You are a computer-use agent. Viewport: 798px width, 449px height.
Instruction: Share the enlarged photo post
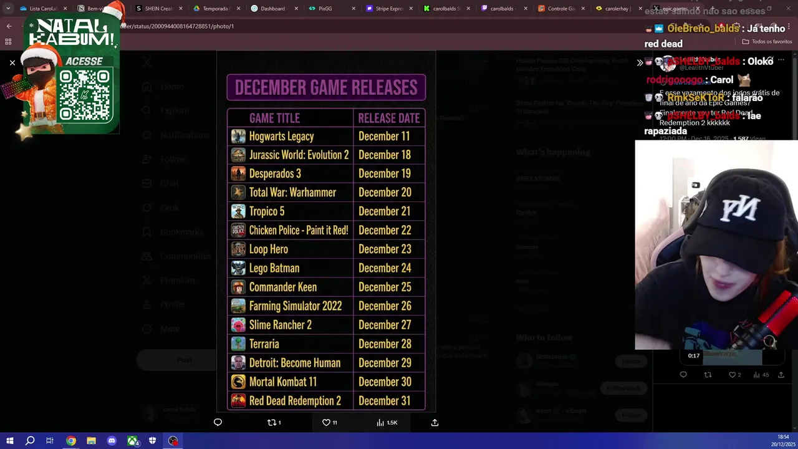(x=435, y=422)
